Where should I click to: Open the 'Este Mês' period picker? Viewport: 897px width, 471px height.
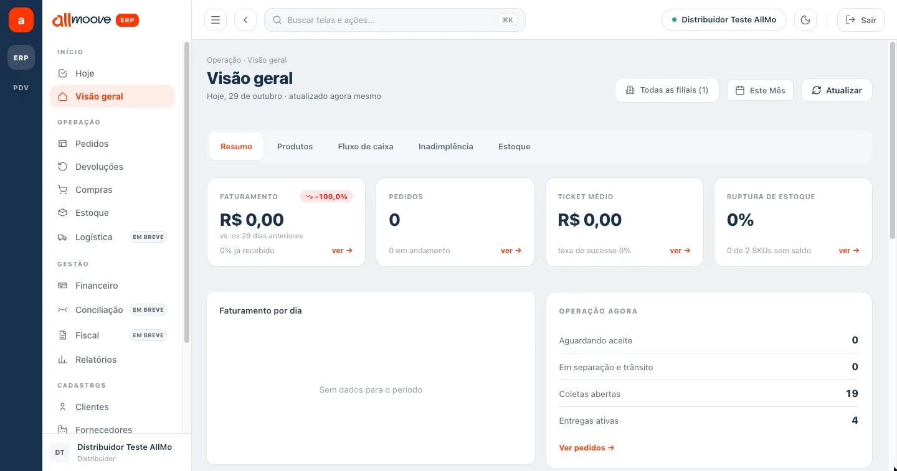pos(761,90)
